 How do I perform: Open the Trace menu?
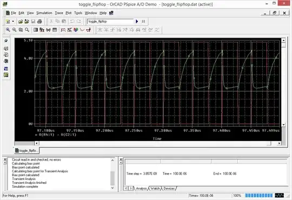59,13
